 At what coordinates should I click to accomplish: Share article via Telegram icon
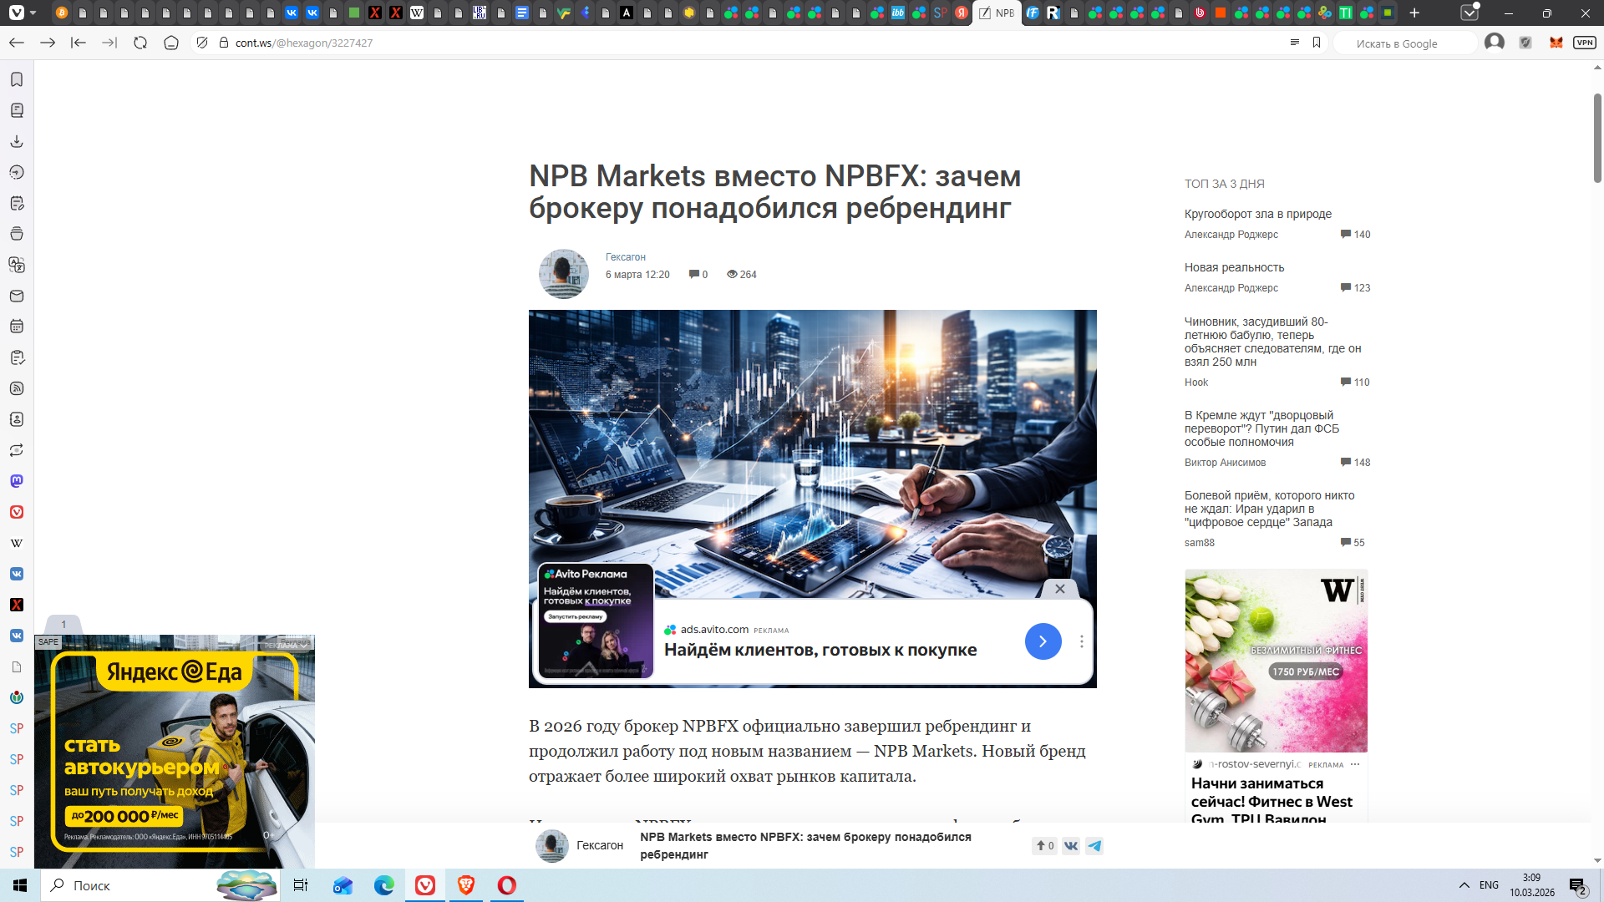[x=1094, y=845]
